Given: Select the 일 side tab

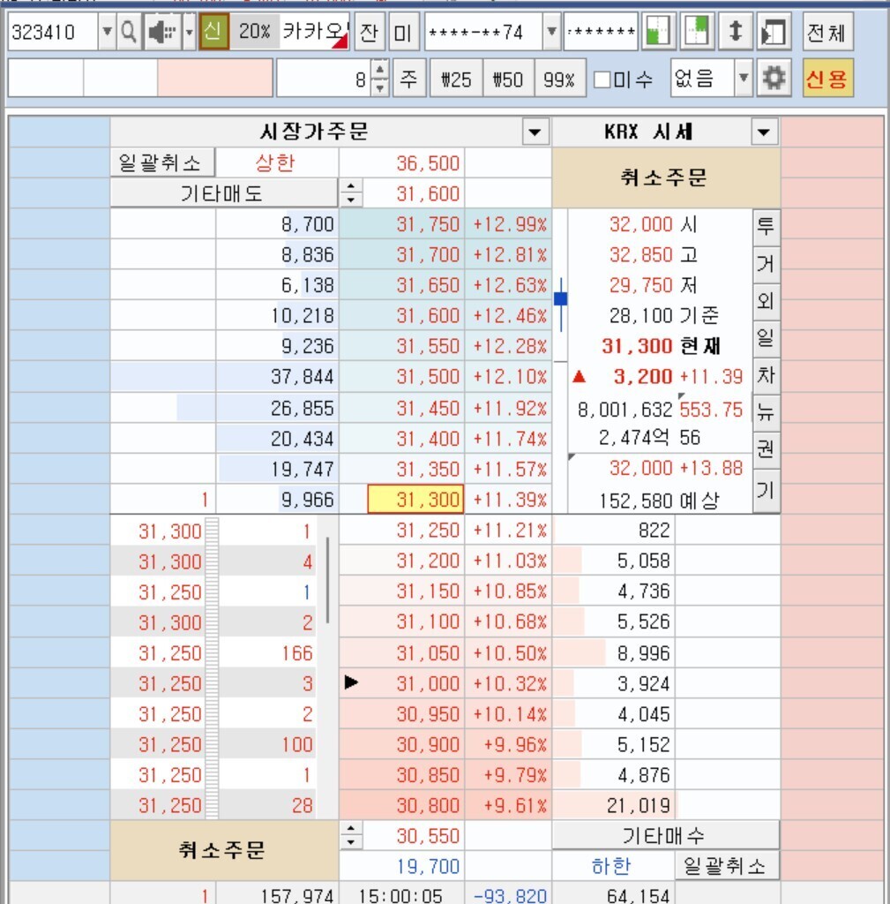Looking at the screenshot, I should (766, 337).
